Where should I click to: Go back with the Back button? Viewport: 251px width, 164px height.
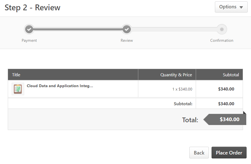(x=199, y=153)
